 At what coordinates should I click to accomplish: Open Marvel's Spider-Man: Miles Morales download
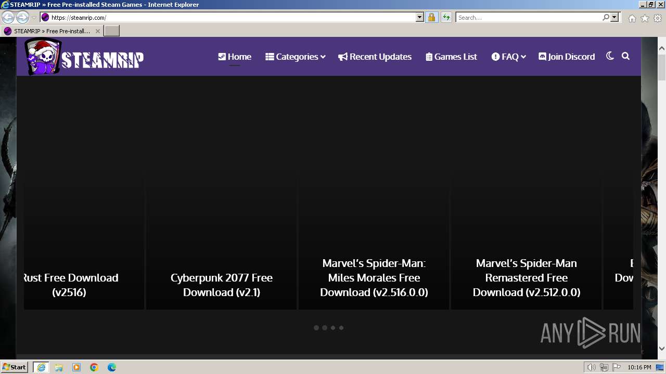point(374,277)
